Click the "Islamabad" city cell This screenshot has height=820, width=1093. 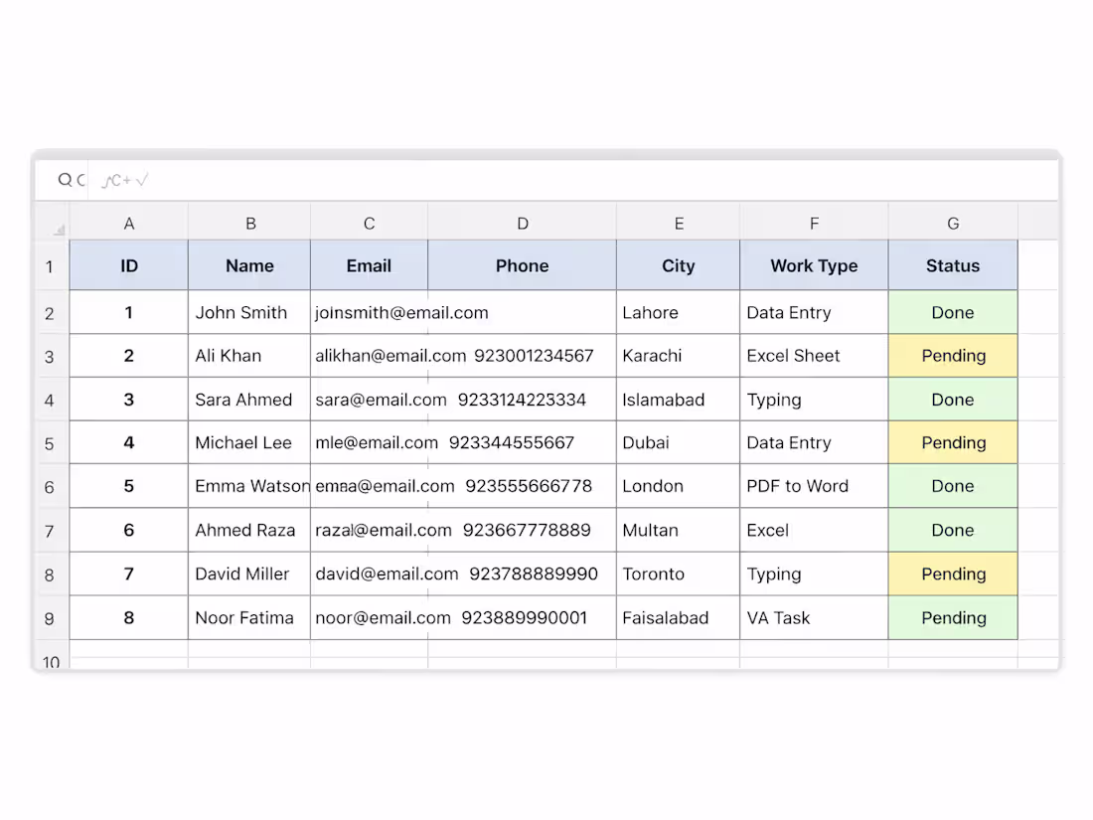click(679, 400)
